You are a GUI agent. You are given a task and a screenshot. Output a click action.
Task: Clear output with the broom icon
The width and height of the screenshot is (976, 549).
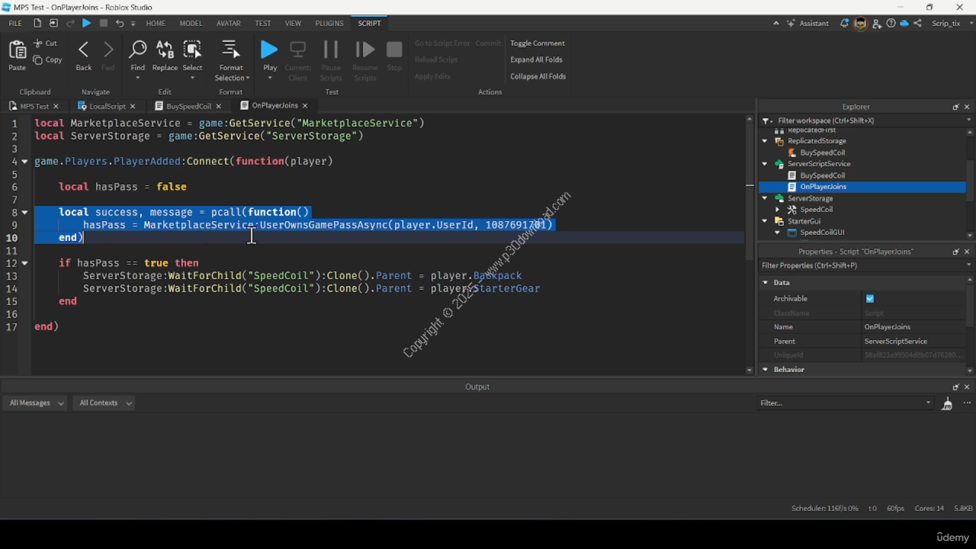[x=947, y=403]
